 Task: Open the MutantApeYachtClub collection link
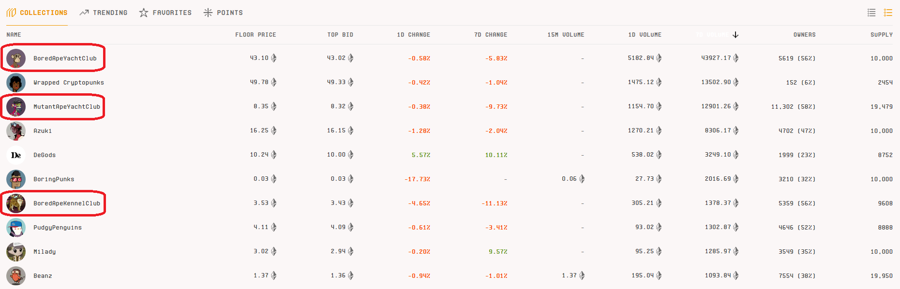(x=67, y=107)
